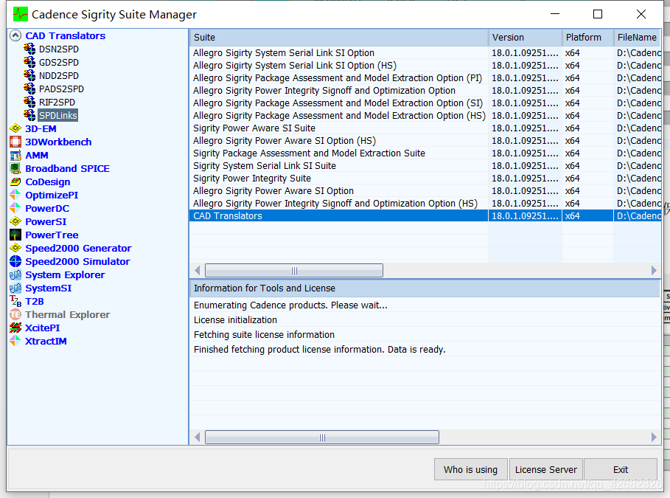
Task: Click the Thermal Explorer icon
Action: point(15,314)
